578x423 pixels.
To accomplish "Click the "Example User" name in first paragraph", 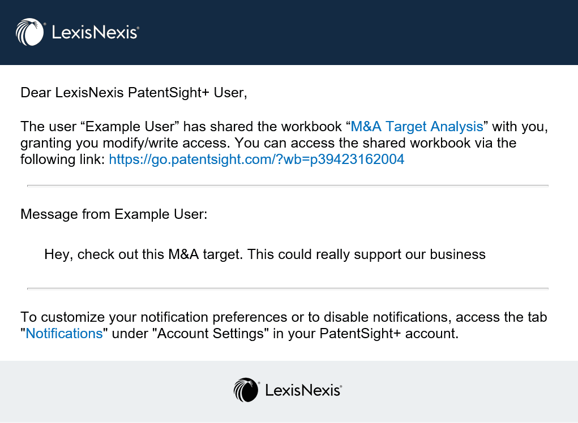I will pyautogui.click(x=130, y=126).
